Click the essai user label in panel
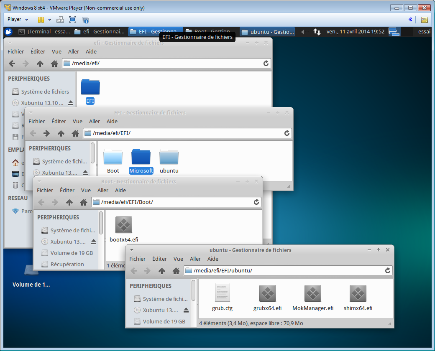The image size is (435, 351). 424,32
